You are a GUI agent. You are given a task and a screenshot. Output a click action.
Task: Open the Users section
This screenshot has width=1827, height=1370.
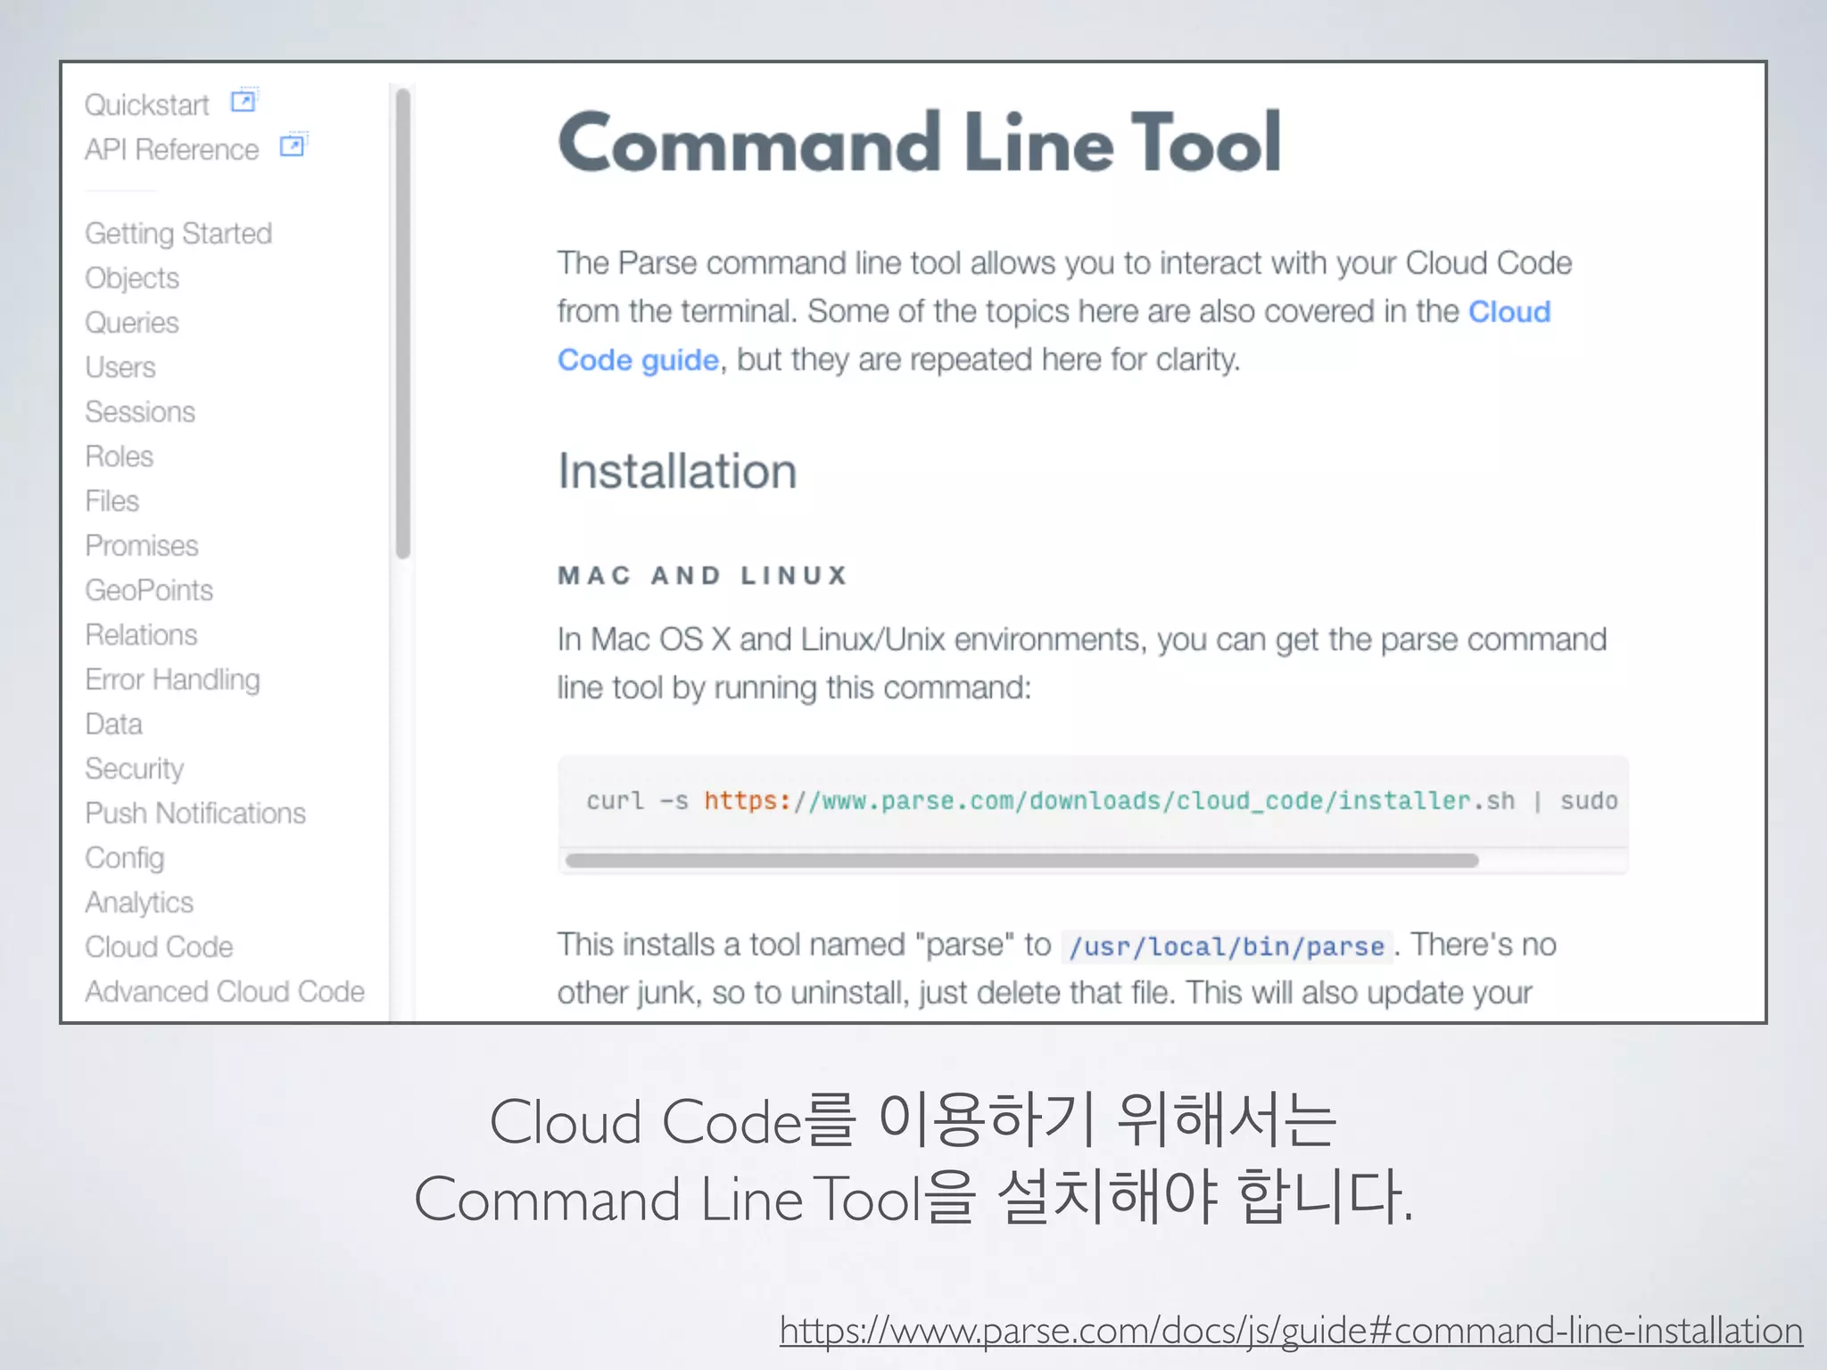tap(120, 367)
